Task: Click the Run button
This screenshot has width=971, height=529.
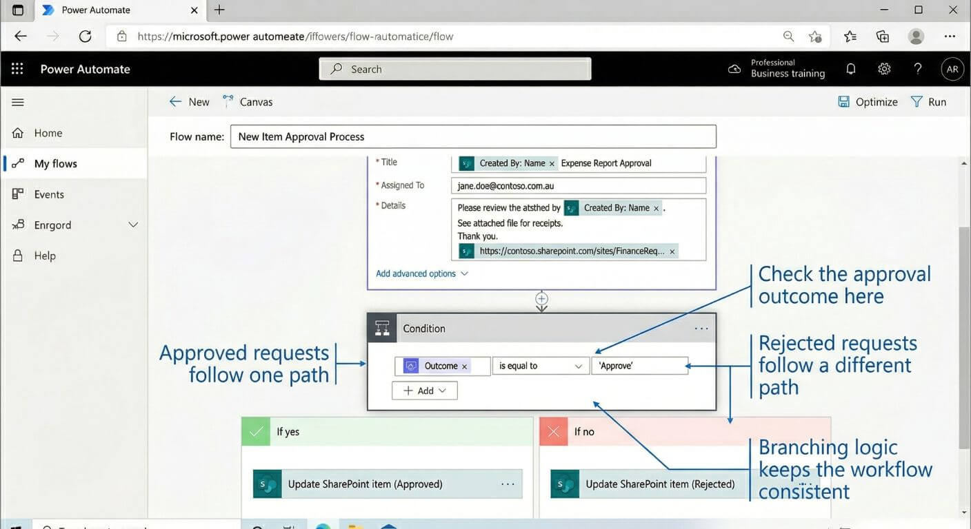Action: coord(928,102)
